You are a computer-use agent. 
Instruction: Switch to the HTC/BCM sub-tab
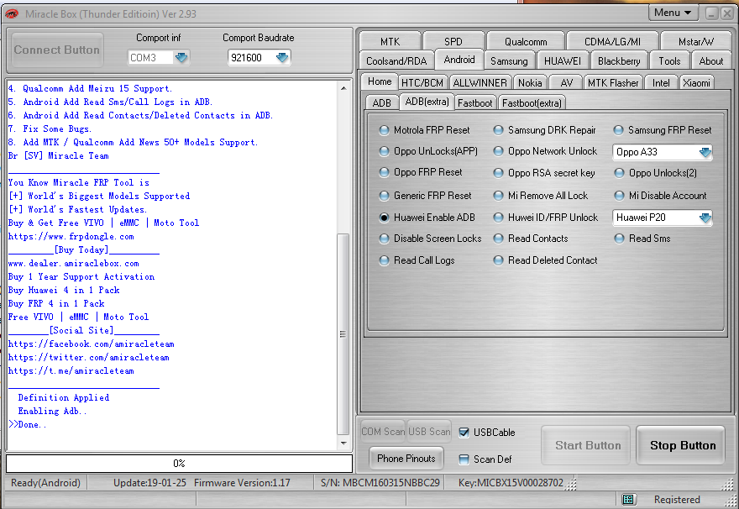[x=422, y=83]
